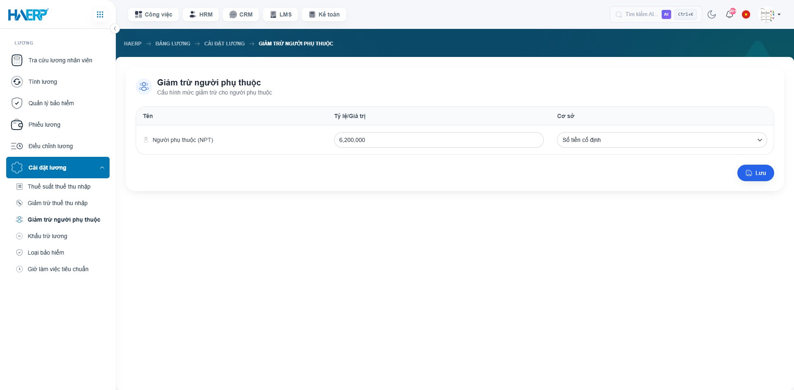Expand the Số tiền cố định dropdown
The width and height of the screenshot is (794, 390).
tap(662, 140)
